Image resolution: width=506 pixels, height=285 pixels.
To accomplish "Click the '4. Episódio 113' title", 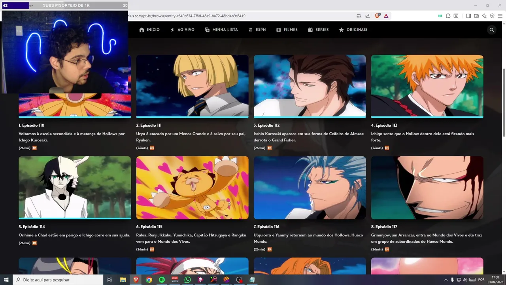I will tap(384, 125).
